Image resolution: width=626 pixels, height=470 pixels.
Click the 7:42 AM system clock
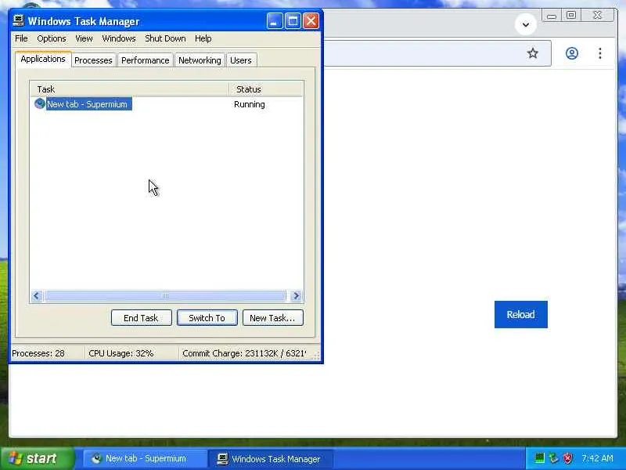597,458
